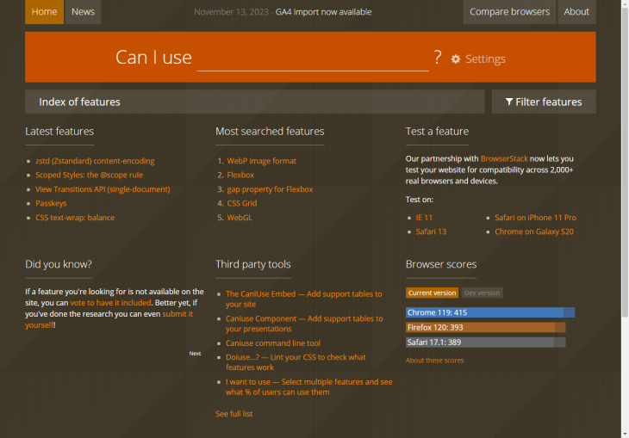Open the CSS Grid feature link
Screen dimensions: 629x438
tap(241, 203)
